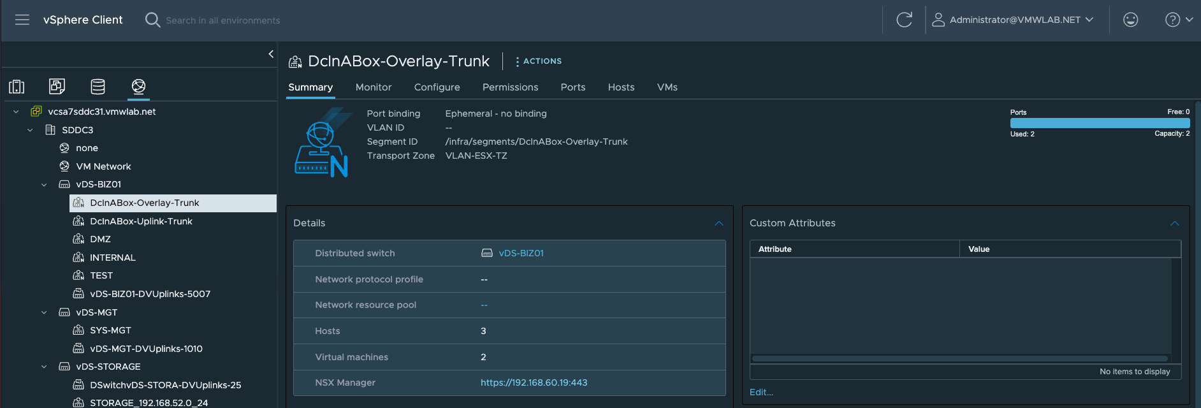Refresh the vSphere Client view
The width and height of the screenshot is (1201, 408).
(x=904, y=20)
